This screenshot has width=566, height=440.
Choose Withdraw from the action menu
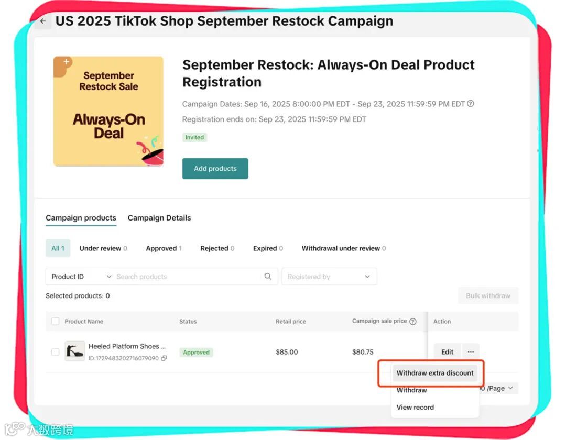point(412,390)
